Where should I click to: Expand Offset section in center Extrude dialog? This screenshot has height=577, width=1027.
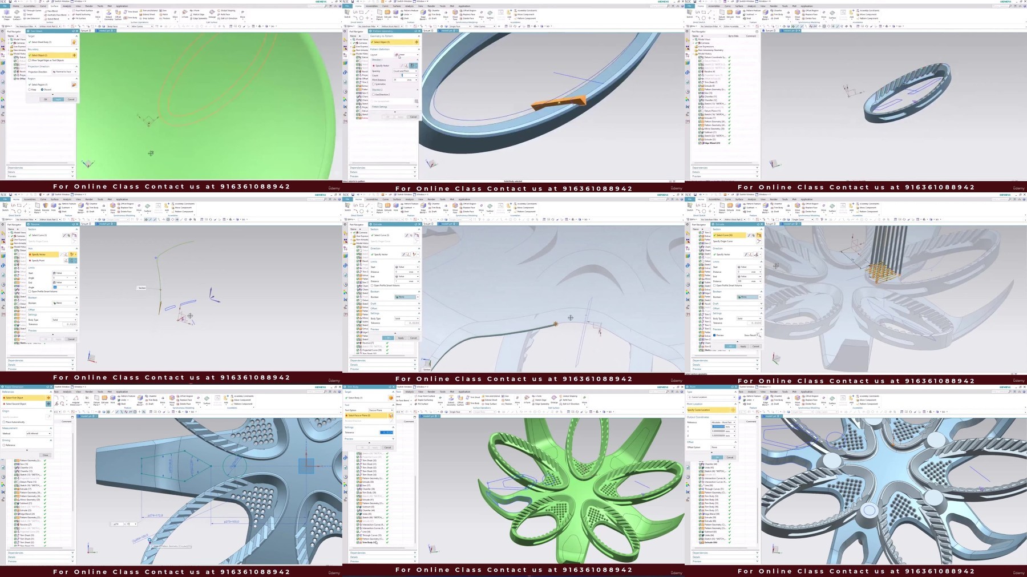click(x=419, y=308)
